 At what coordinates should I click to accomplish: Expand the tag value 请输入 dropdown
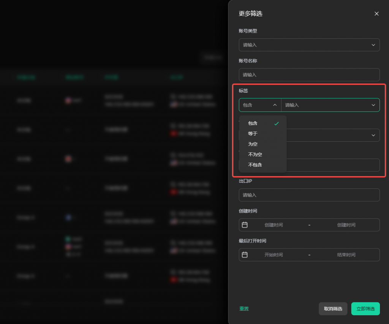[330, 105]
